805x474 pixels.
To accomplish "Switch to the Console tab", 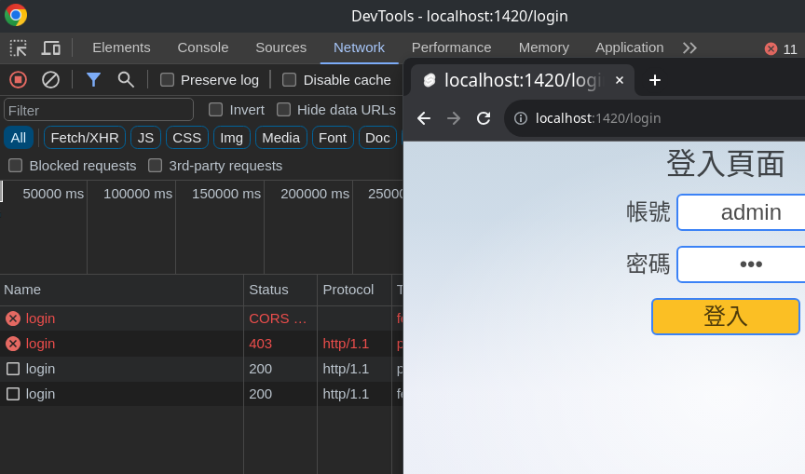I will [203, 47].
